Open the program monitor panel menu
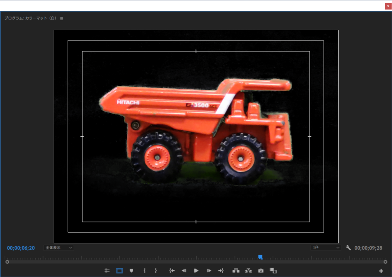Viewport: 392px width, 277px height. tap(62, 18)
